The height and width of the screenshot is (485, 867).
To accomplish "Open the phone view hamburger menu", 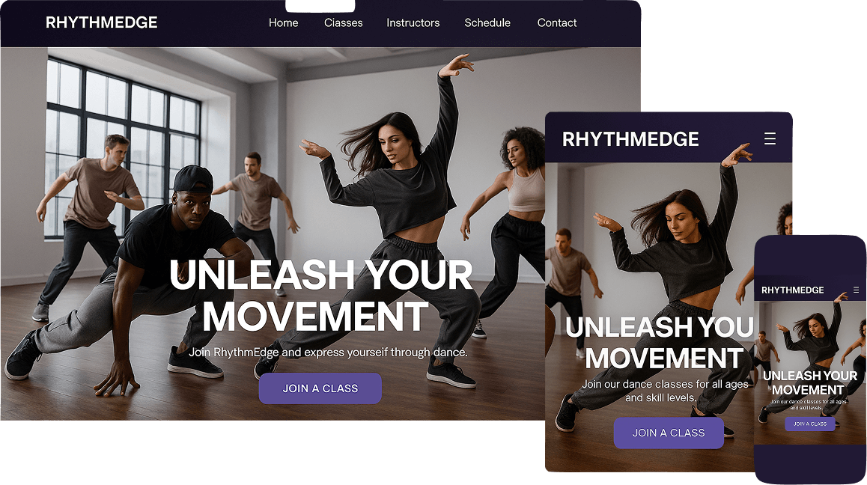I will [856, 290].
